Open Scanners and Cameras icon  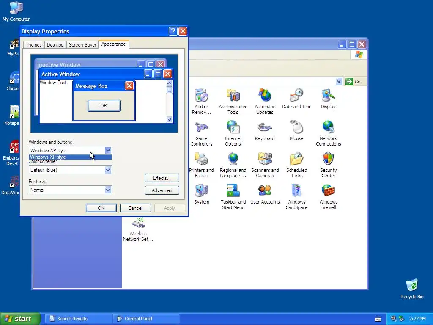click(x=265, y=165)
